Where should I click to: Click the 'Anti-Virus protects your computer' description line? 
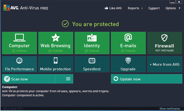[x=56, y=91]
